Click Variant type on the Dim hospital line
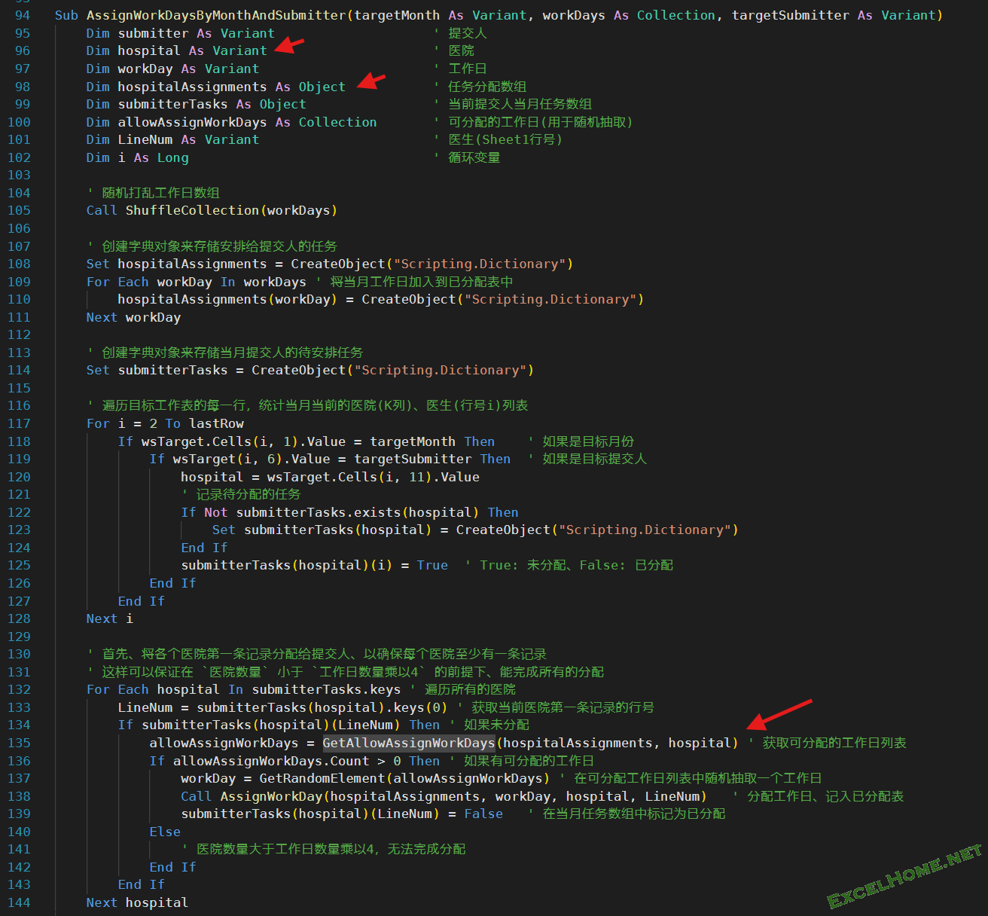This screenshot has width=988, height=916. coord(239,50)
